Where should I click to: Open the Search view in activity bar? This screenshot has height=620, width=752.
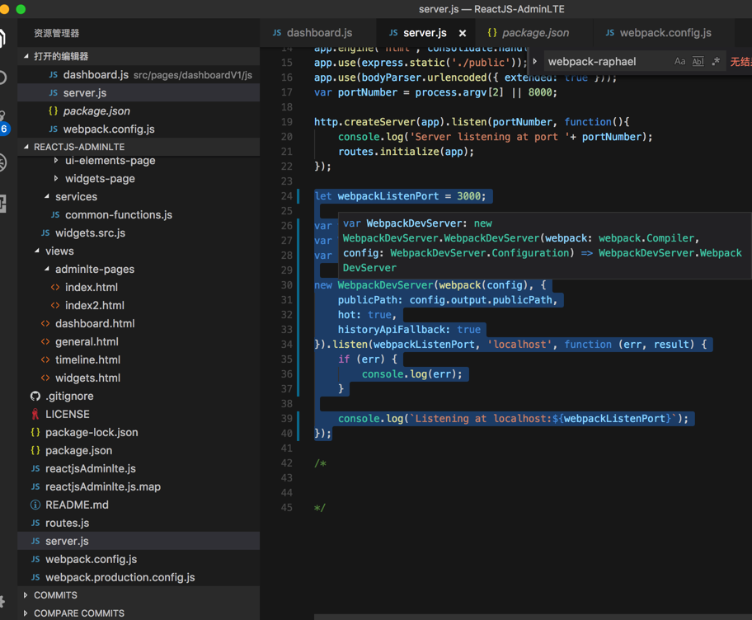point(3,78)
